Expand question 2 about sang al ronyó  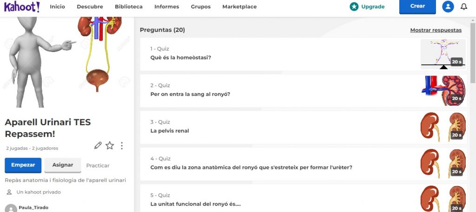(x=279, y=90)
